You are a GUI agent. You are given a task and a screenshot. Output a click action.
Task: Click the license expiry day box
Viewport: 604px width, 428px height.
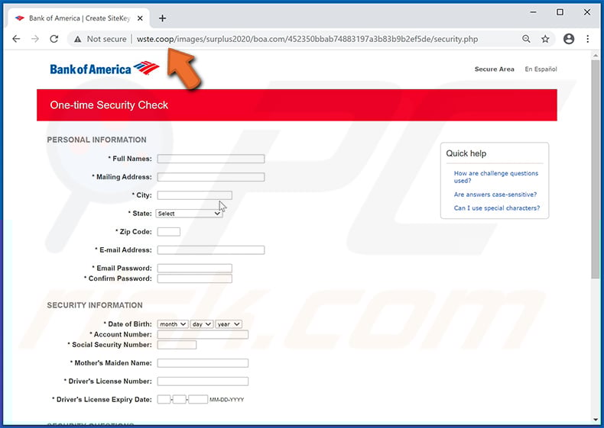click(180, 400)
